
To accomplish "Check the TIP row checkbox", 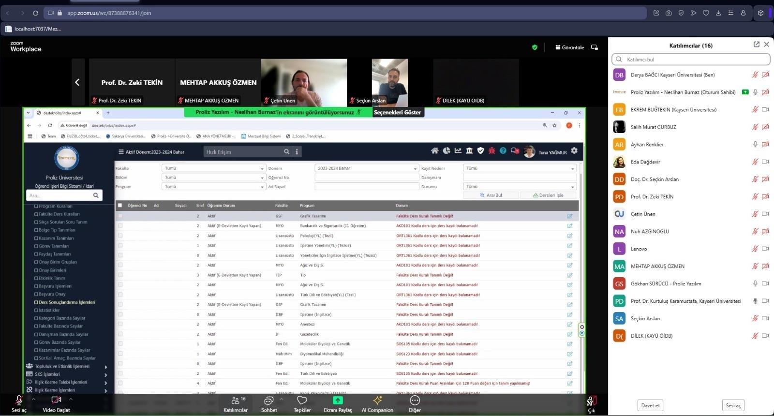I will pos(120,275).
